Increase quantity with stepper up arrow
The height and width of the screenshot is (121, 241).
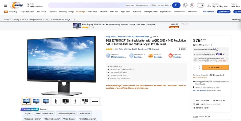(200, 66)
